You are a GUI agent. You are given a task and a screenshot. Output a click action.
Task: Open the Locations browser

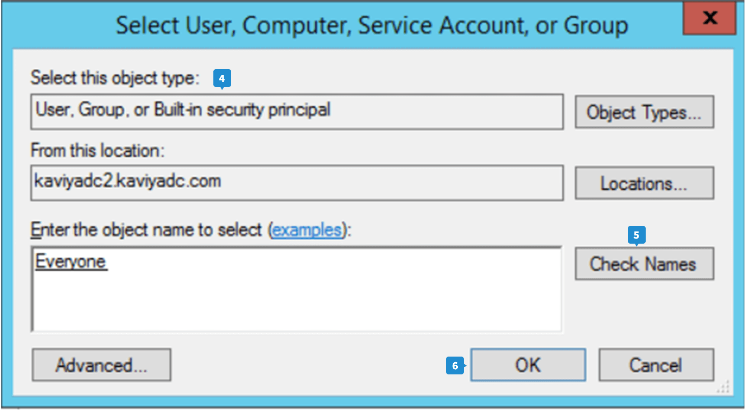click(644, 183)
